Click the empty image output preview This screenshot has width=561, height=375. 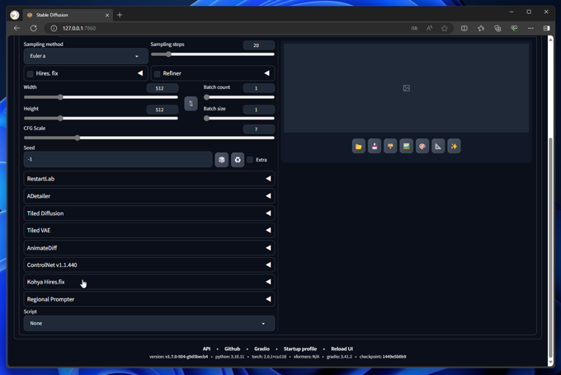406,88
